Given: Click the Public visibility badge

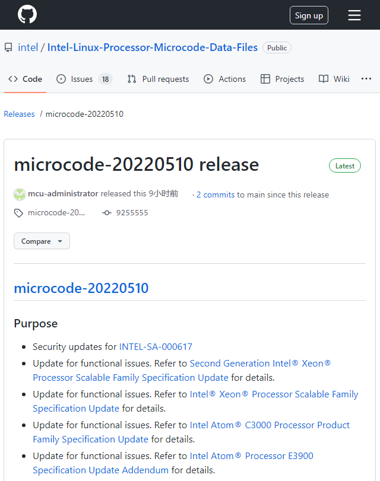Looking at the screenshot, I should point(277,47).
